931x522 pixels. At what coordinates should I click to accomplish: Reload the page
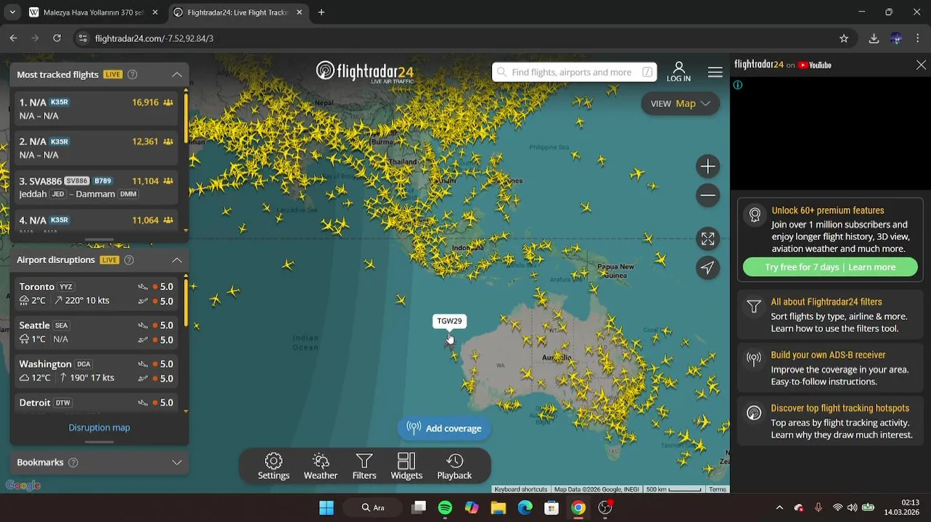57,38
